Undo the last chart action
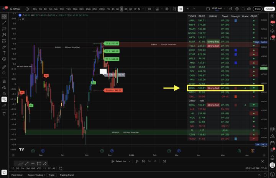276x178 pixels. 188,9
